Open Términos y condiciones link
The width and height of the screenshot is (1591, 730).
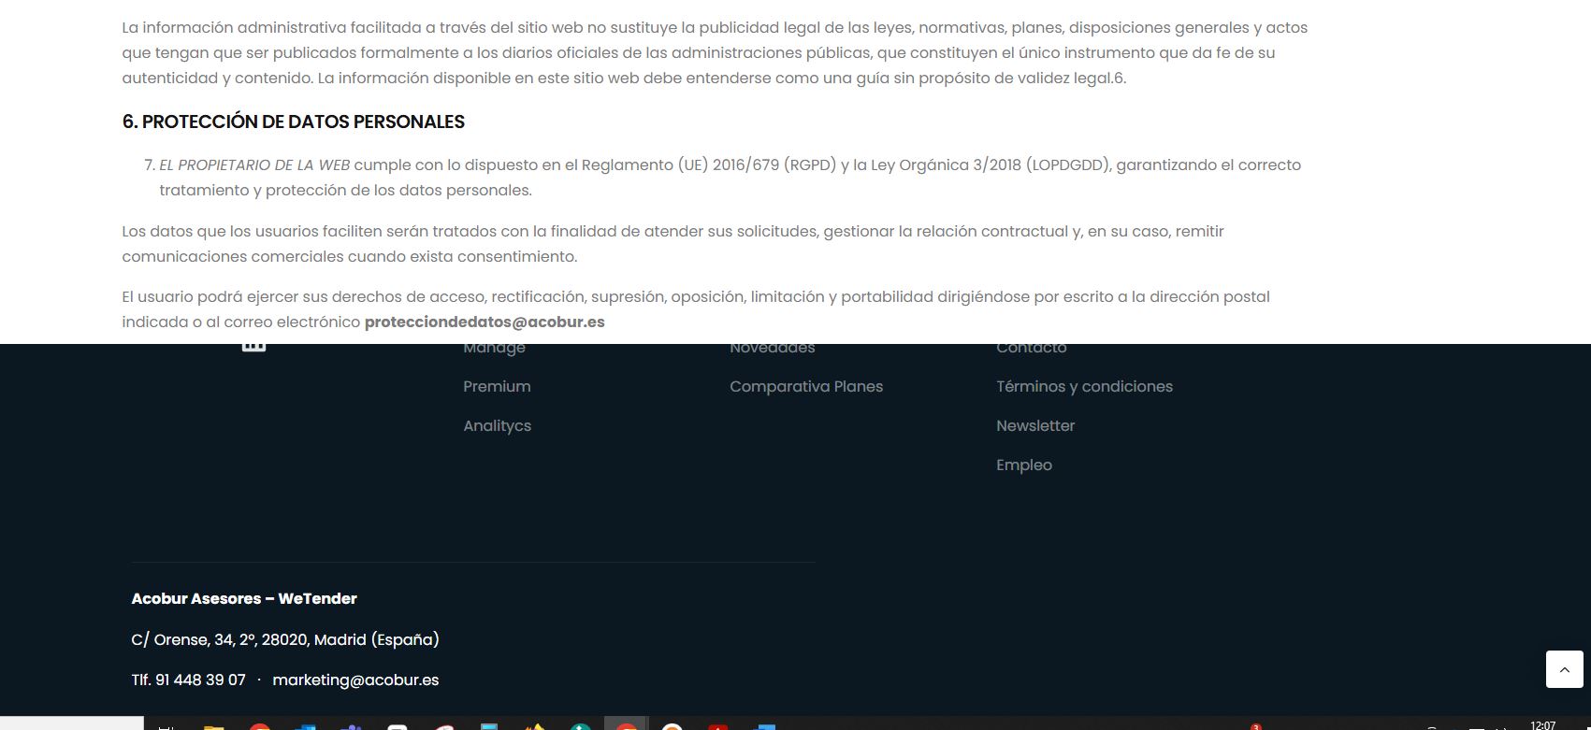click(x=1084, y=386)
